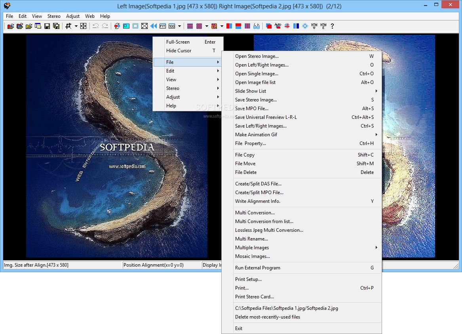This screenshot has height=334, width=462.
Task: Expand the Slide Show List submenu
Action: [x=306, y=91]
